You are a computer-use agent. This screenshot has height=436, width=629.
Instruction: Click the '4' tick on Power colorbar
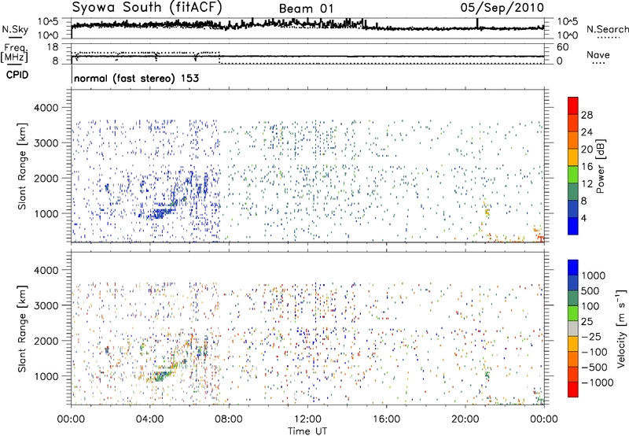pos(583,218)
